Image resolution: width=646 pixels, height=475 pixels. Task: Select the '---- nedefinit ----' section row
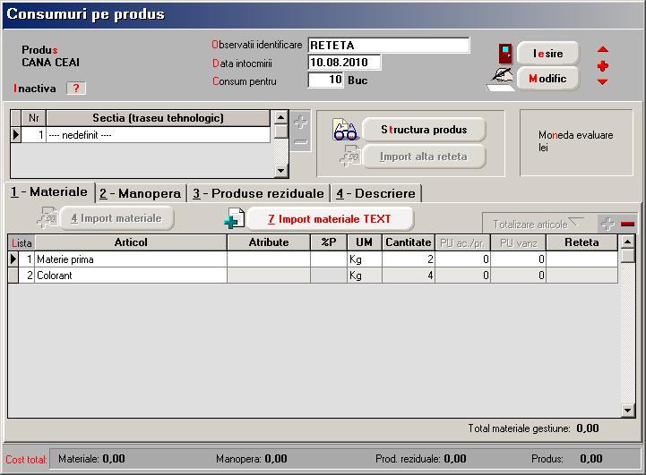click(159, 135)
